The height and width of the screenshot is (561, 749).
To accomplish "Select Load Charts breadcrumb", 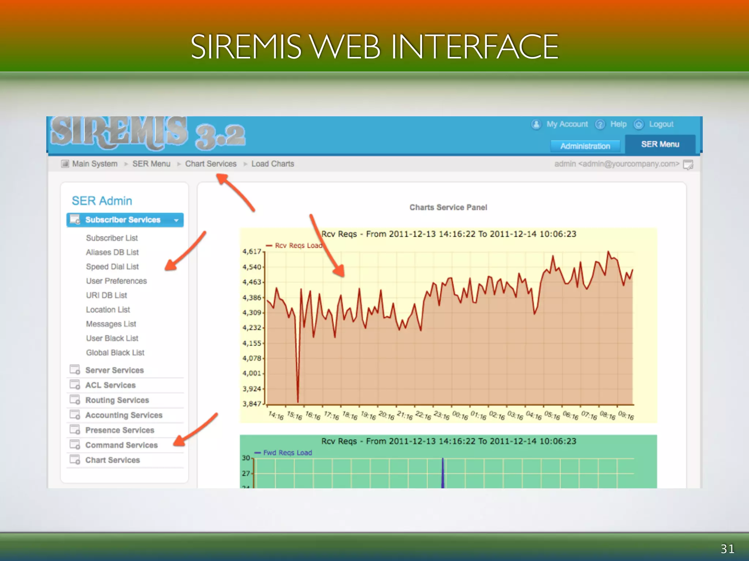I will click(x=272, y=164).
